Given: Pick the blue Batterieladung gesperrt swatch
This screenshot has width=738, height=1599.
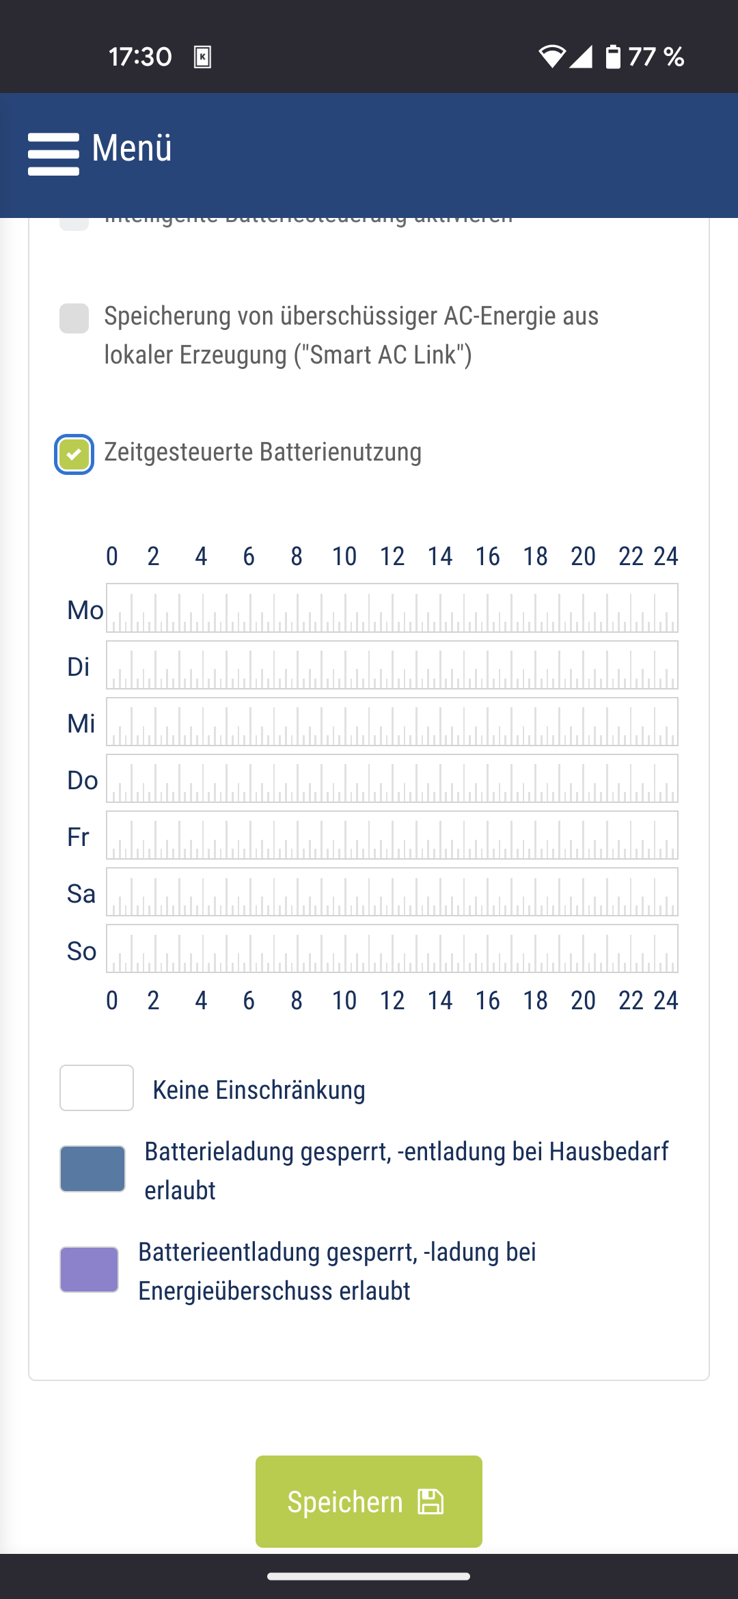Looking at the screenshot, I should tap(92, 1169).
